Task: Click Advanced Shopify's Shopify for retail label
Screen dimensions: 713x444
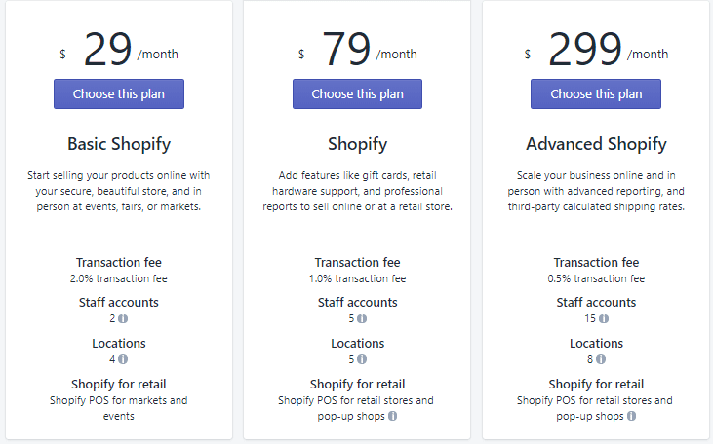Action: coord(596,384)
